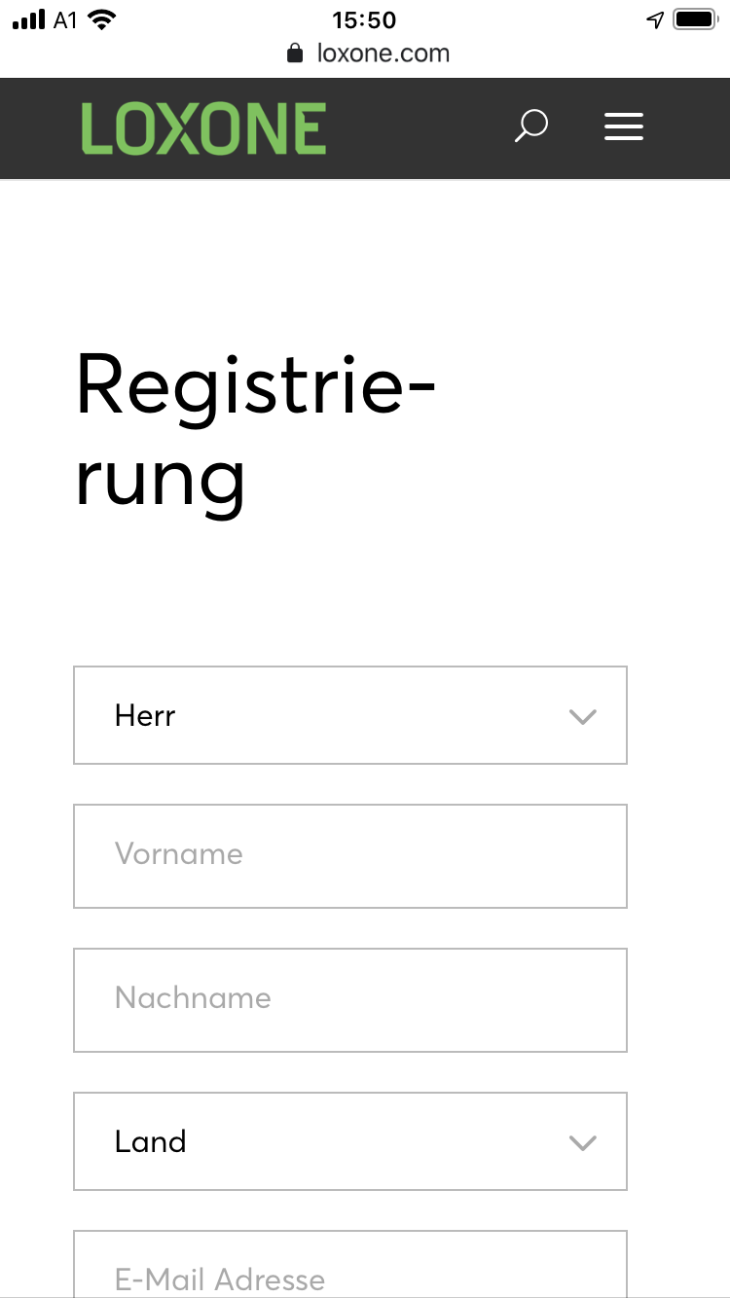Open the search magnifier icon

click(x=530, y=126)
